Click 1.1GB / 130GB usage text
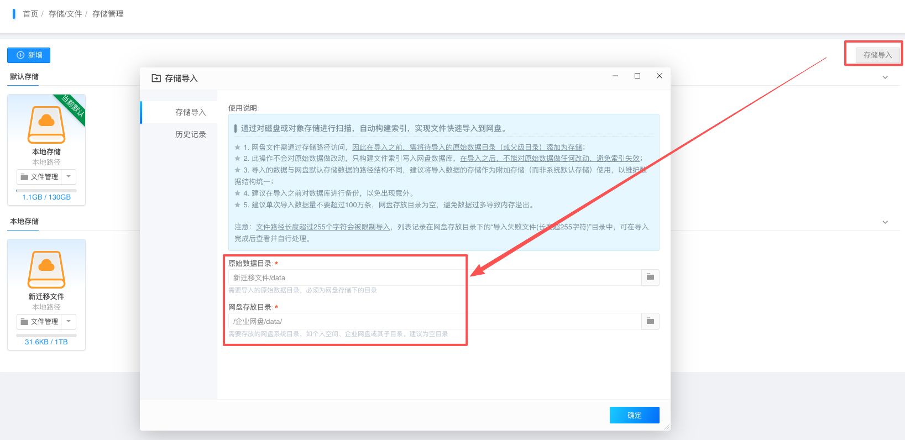The width and height of the screenshot is (905, 440). tap(46, 197)
